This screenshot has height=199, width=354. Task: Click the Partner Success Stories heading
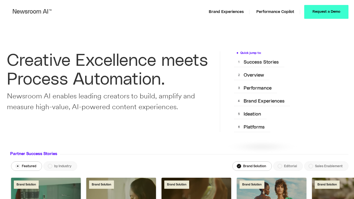pos(34,154)
